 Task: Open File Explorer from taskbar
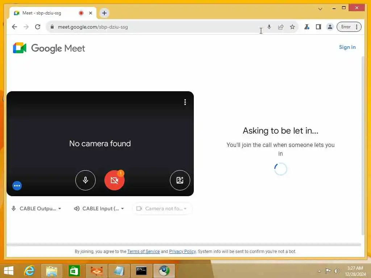pyautogui.click(x=51, y=271)
